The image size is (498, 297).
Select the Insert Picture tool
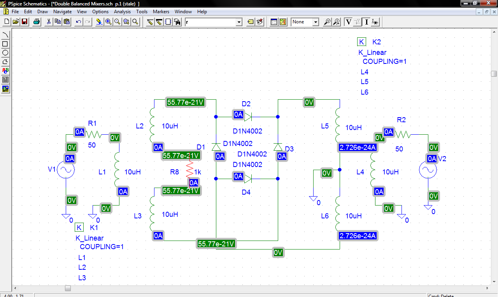tap(5, 89)
